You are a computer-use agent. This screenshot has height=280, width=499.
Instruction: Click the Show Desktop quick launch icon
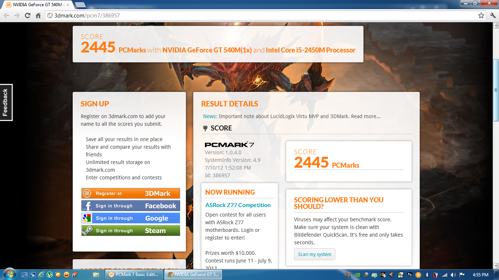pyautogui.click(x=24, y=275)
